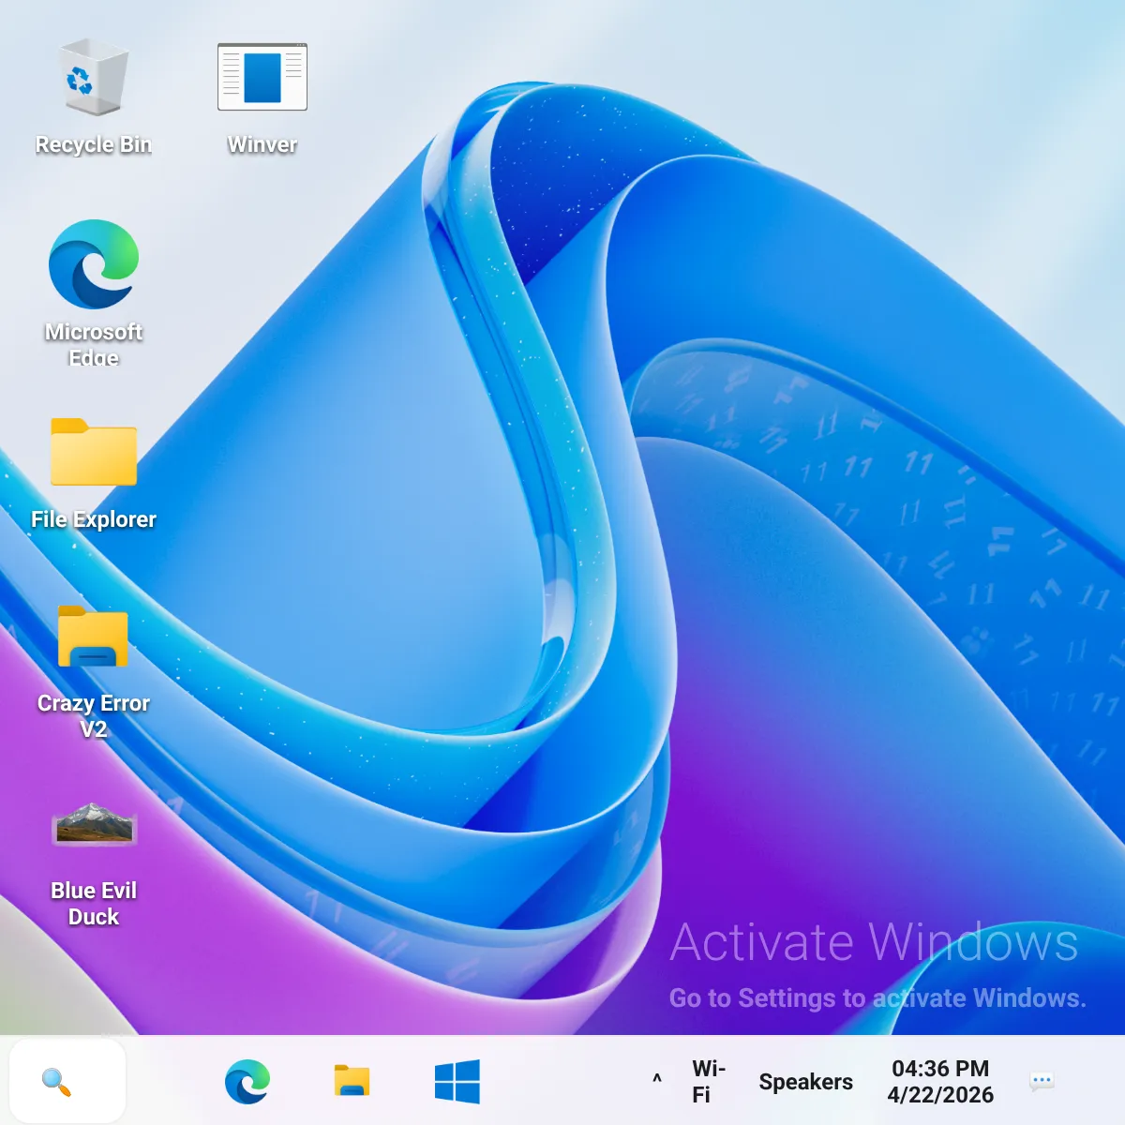
Task: Reveal overflow tray items with the chevron
Action: [x=655, y=1080]
